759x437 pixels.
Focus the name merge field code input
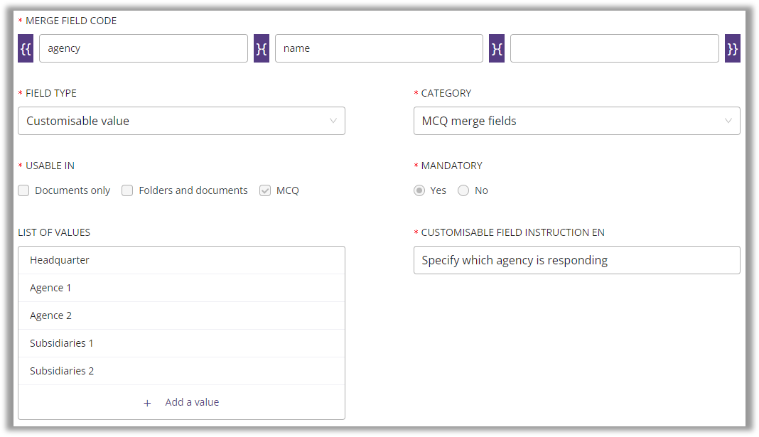pyautogui.click(x=379, y=48)
